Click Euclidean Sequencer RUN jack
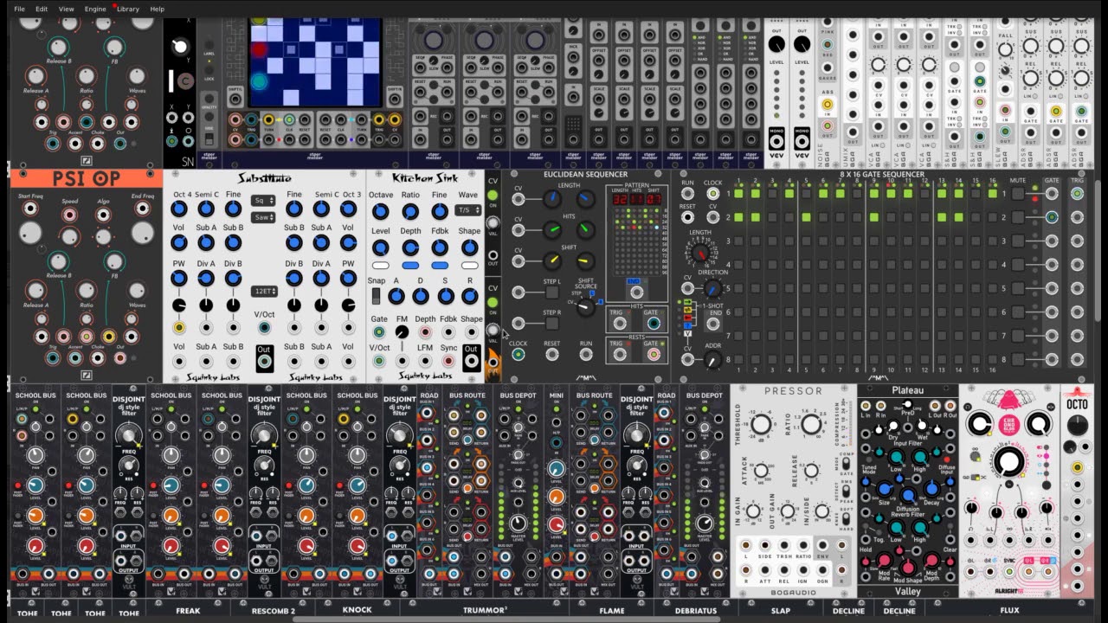1108x623 pixels. [x=586, y=355]
